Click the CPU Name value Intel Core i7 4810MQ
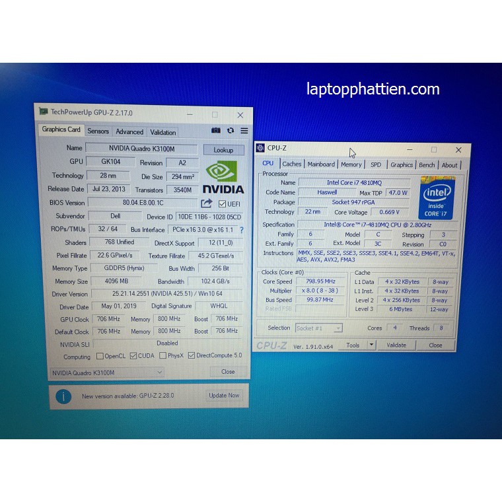Viewport: 502px width, 502px height. point(354,182)
